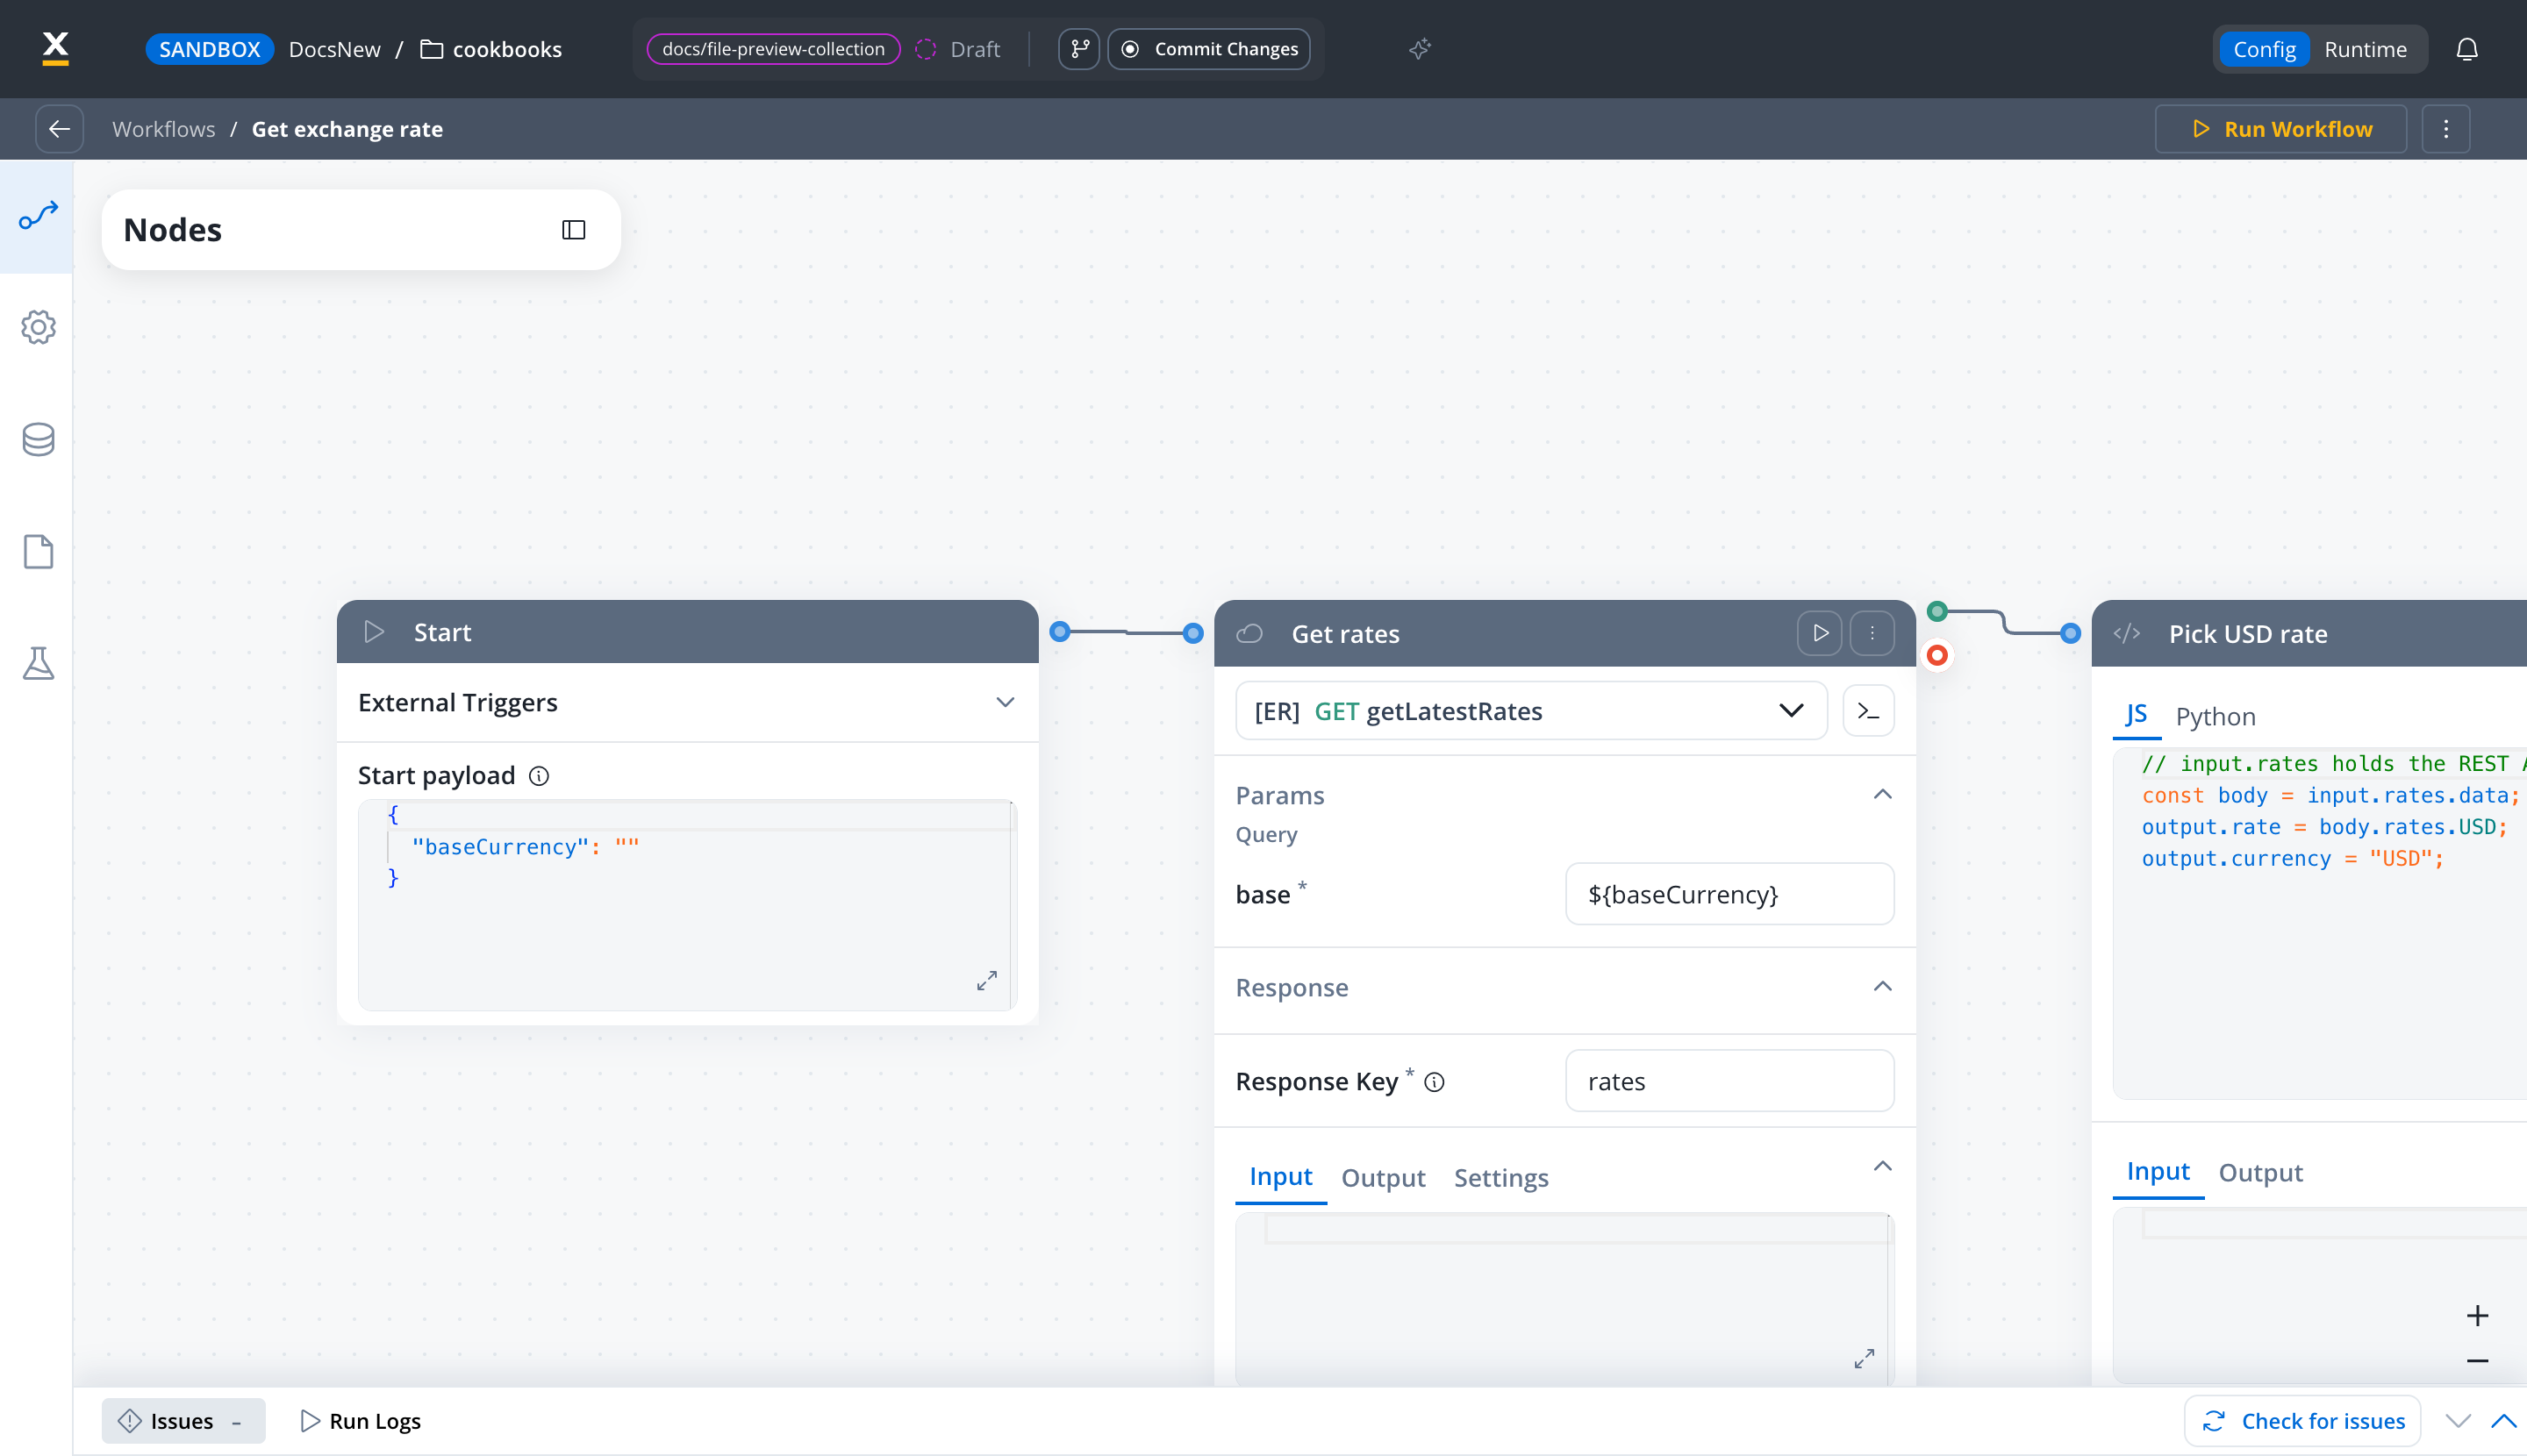Zoom in the canvas with plus
This screenshot has width=2527, height=1456.
[2477, 1315]
